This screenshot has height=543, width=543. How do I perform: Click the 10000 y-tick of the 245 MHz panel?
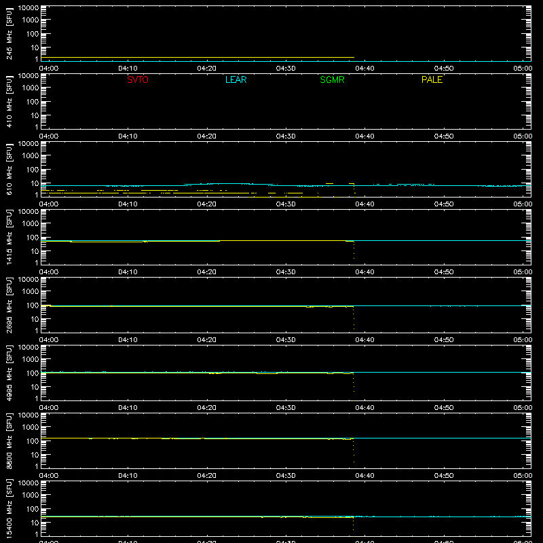(29, 8)
